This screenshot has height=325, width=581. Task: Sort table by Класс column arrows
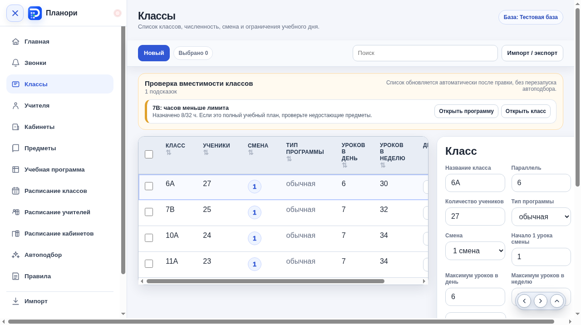pyautogui.click(x=169, y=153)
